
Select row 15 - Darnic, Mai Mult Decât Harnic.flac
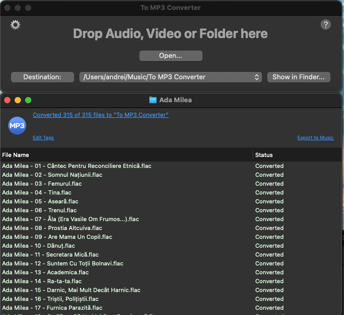coord(171,290)
